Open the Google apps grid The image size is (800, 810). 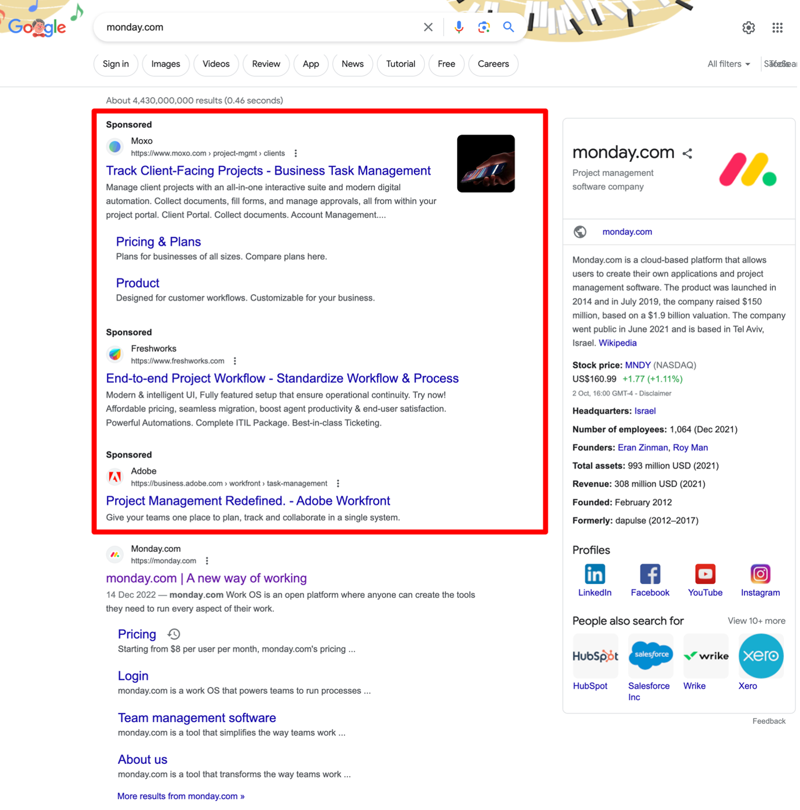click(778, 27)
